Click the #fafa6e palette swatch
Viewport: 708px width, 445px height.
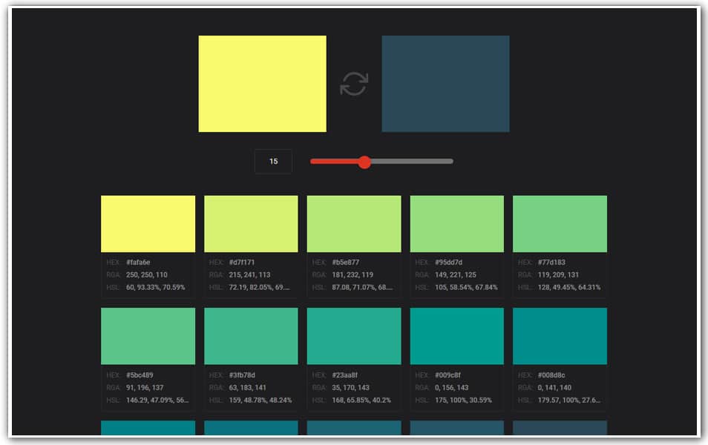tap(148, 222)
